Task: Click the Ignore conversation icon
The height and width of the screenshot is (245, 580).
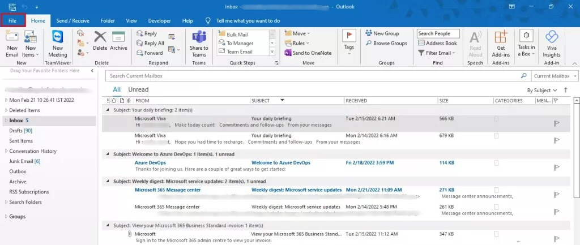Action: coord(80,33)
